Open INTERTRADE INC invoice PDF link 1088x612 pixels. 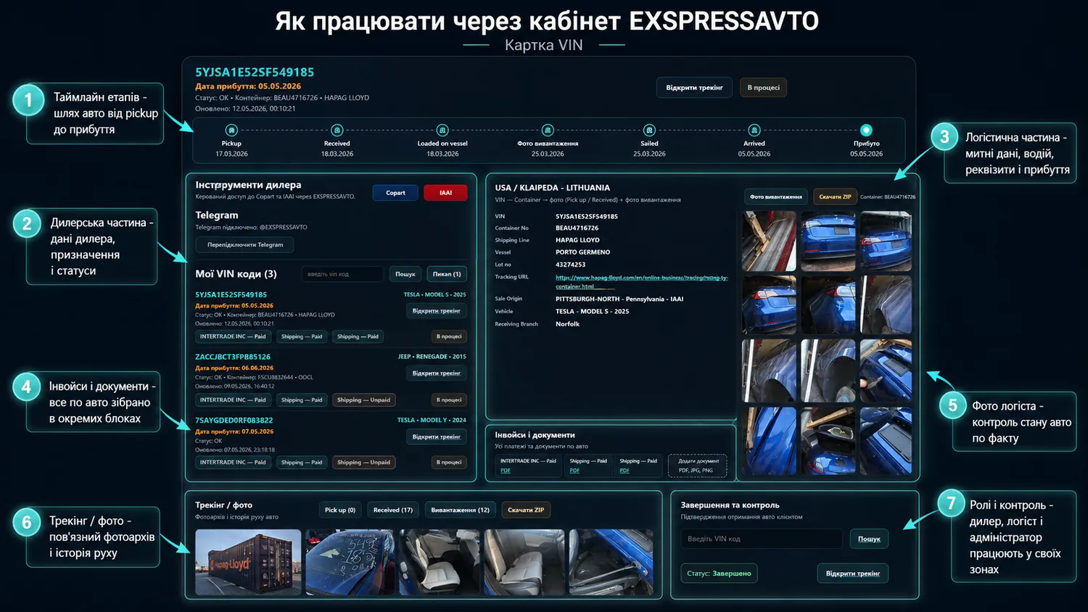pos(506,471)
